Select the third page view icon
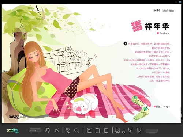This screenshot has width=183, height=137. (x=106, y=130)
